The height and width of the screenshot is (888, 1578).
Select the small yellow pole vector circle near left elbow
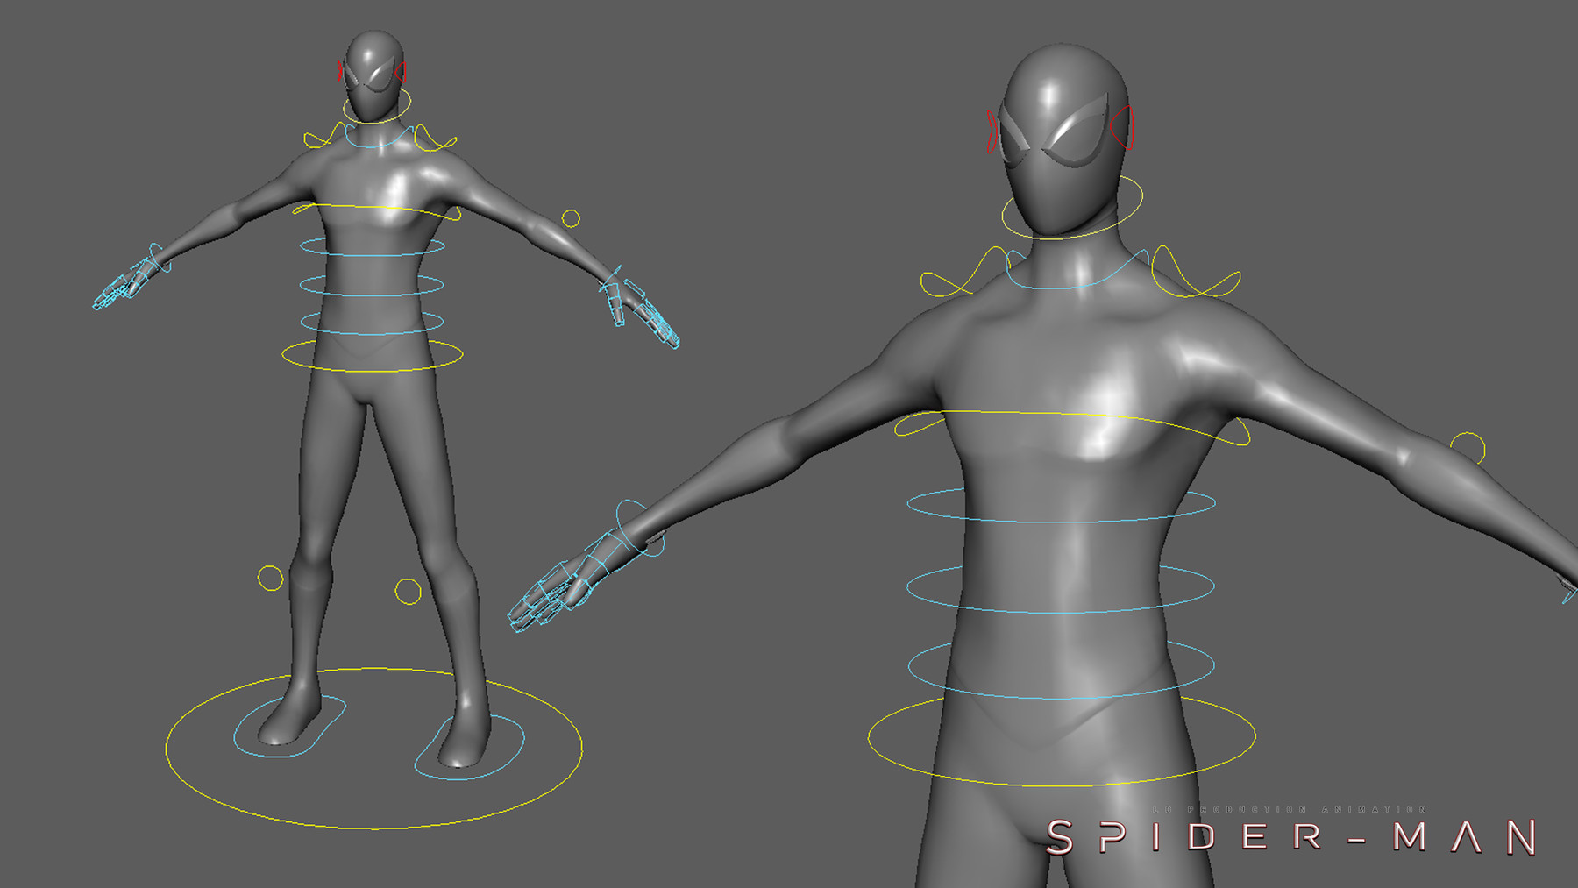coord(571,218)
